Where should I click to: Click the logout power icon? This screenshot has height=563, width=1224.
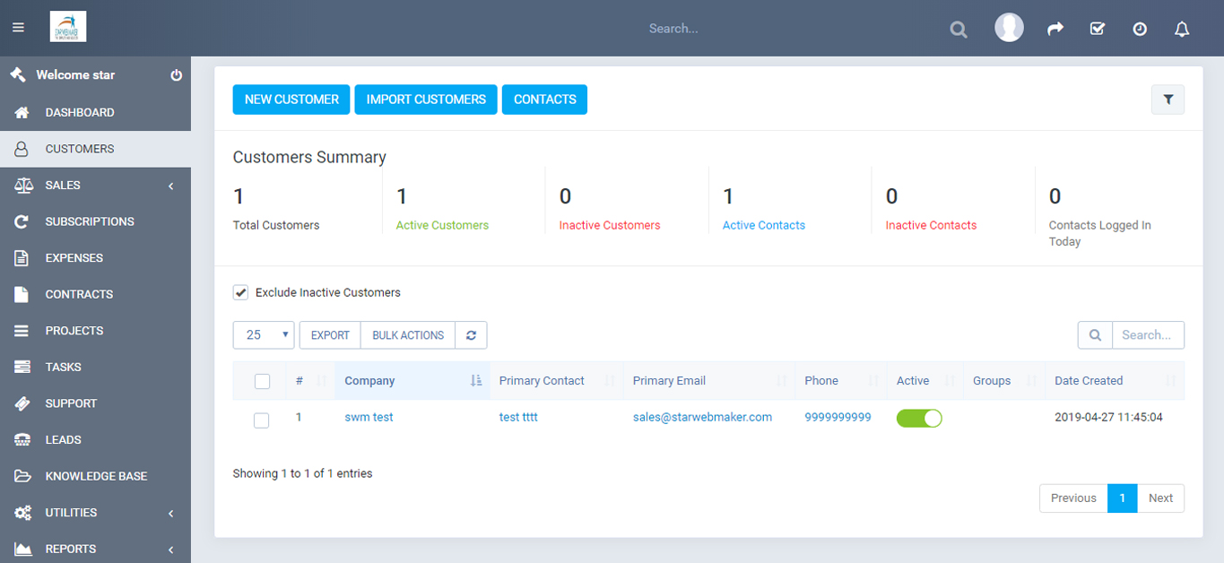[x=176, y=75]
